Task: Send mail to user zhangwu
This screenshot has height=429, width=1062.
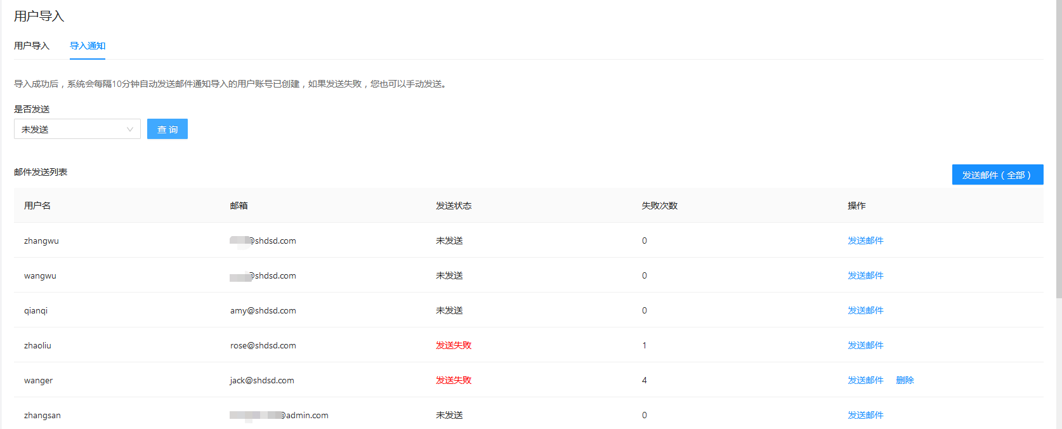Action: pos(865,241)
